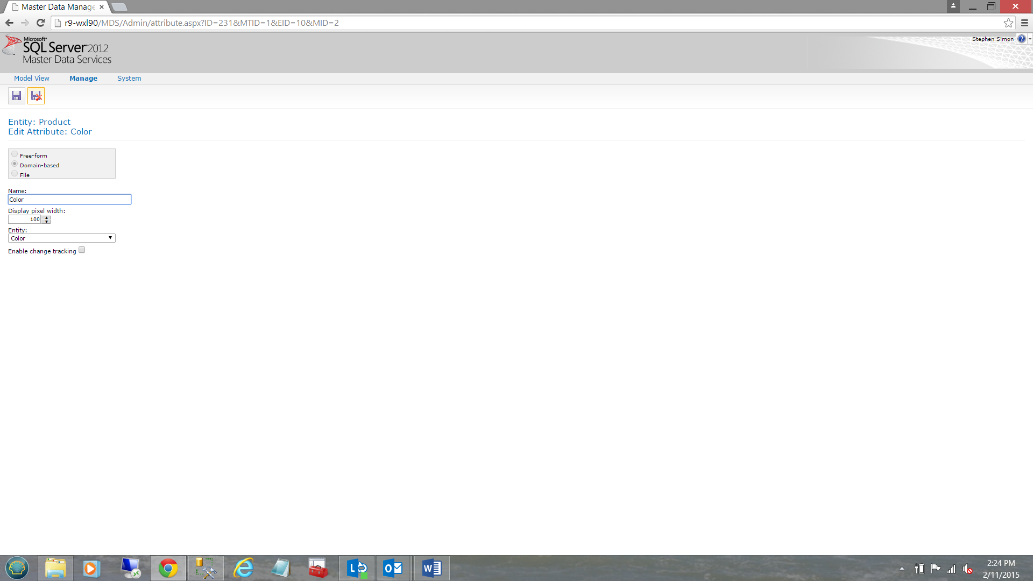Open Chrome menu hamburger icon
Viewport: 1033px width, 581px height.
1024,23
